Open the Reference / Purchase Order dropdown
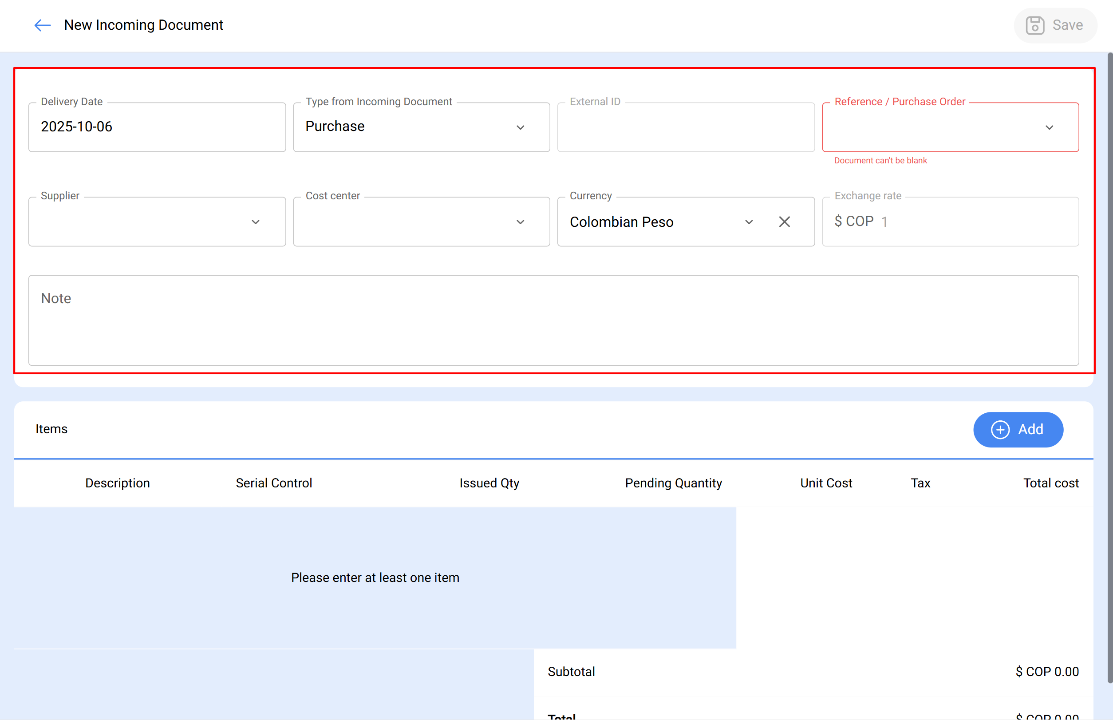Viewport: 1113px width, 720px height. pos(1050,127)
